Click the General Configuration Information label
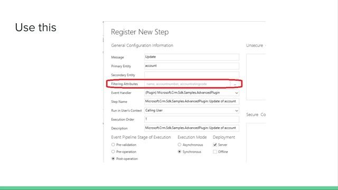The image size is (338, 190). [x=142, y=45]
